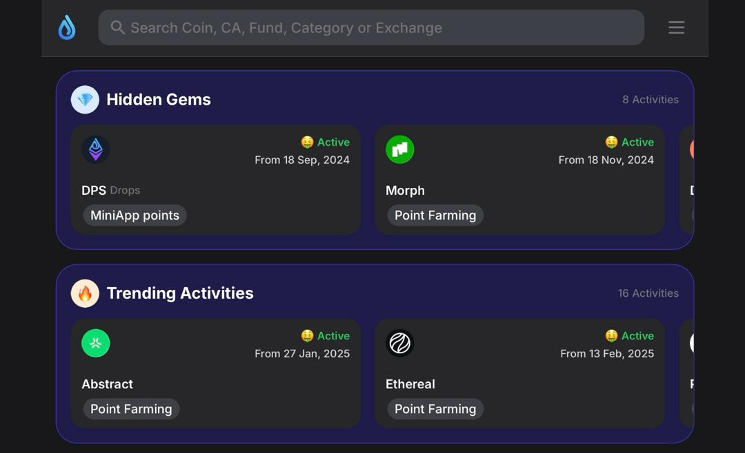Image resolution: width=745 pixels, height=453 pixels.
Task: Open the 8 Activities link
Action: [x=650, y=100]
